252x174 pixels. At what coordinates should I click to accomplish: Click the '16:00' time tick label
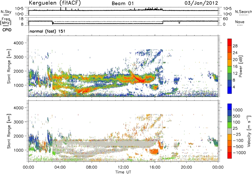point(155,167)
